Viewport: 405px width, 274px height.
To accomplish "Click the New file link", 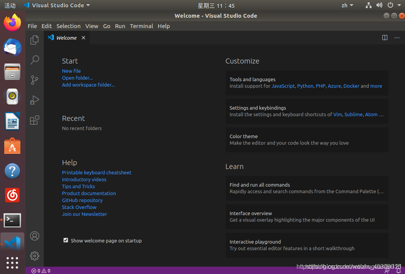I will pos(71,71).
